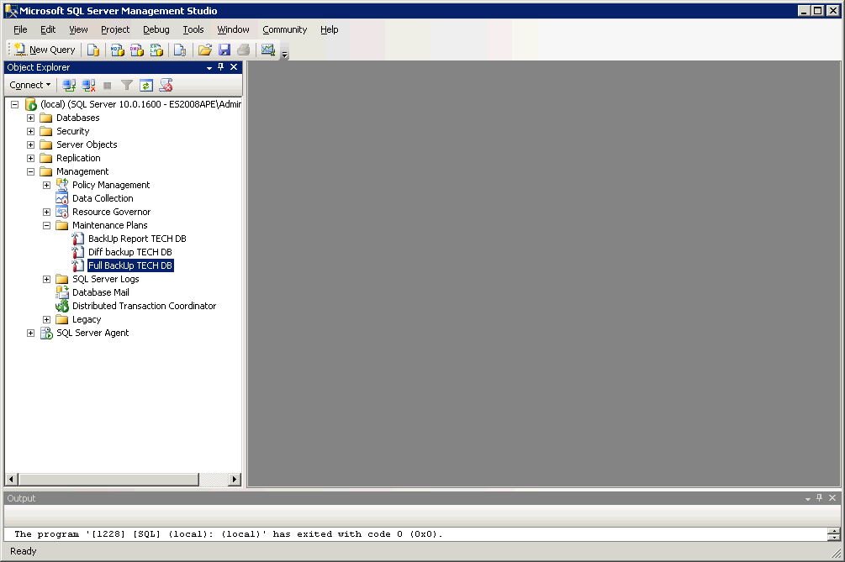Open the toolbar options overflow arrow
This screenshot has height=562, width=845.
click(284, 55)
